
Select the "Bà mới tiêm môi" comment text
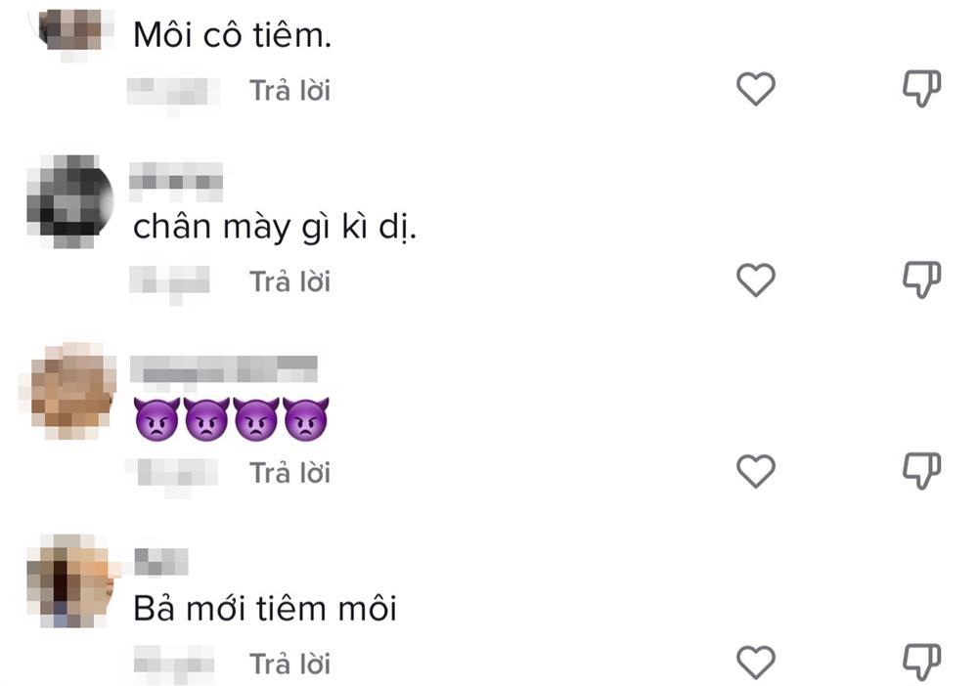pos(265,609)
